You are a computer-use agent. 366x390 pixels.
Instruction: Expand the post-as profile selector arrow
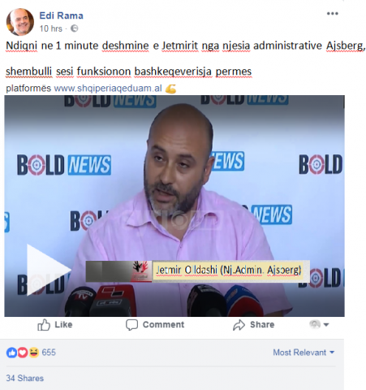(326, 324)
